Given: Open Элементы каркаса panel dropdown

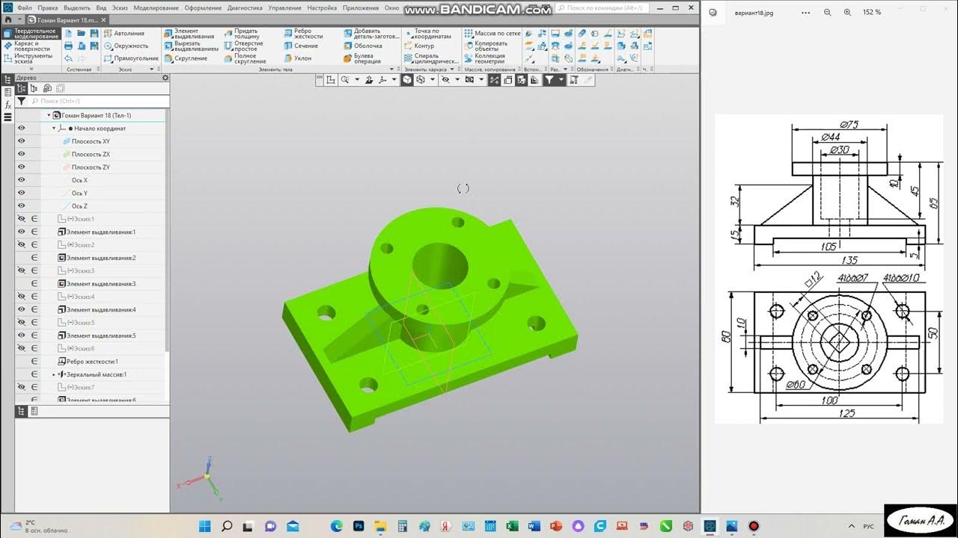Looking at the screenshot, I should point(452,69).
